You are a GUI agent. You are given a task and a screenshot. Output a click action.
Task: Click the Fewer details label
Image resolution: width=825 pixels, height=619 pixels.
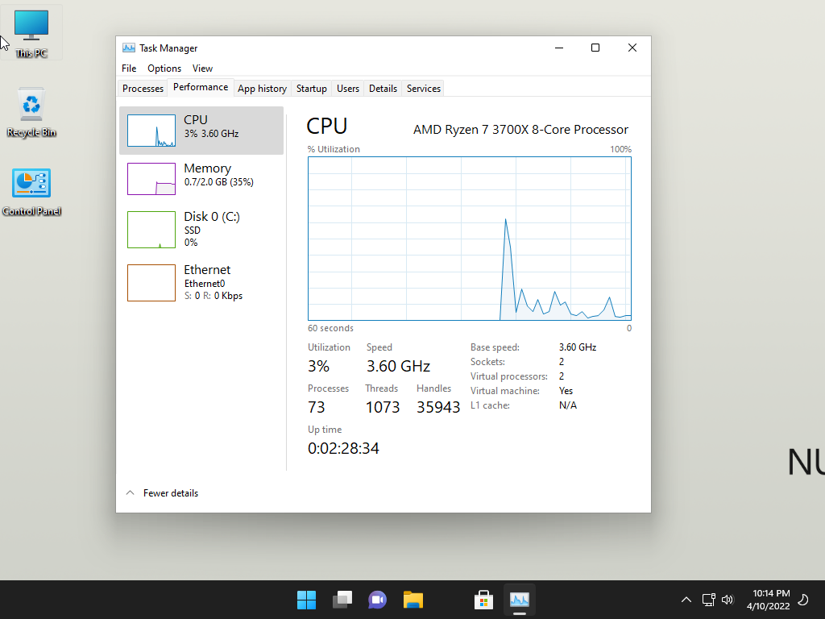pos(171,493)
